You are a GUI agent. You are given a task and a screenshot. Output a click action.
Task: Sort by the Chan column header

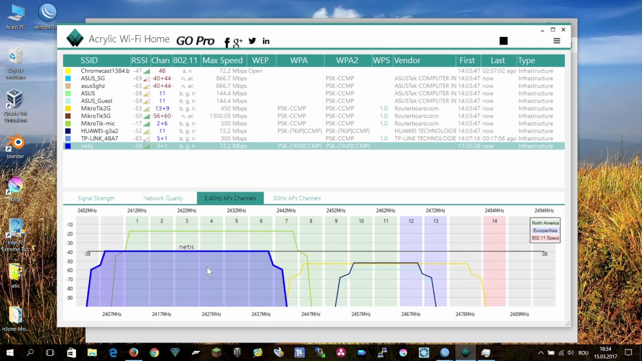pos(160,60)
